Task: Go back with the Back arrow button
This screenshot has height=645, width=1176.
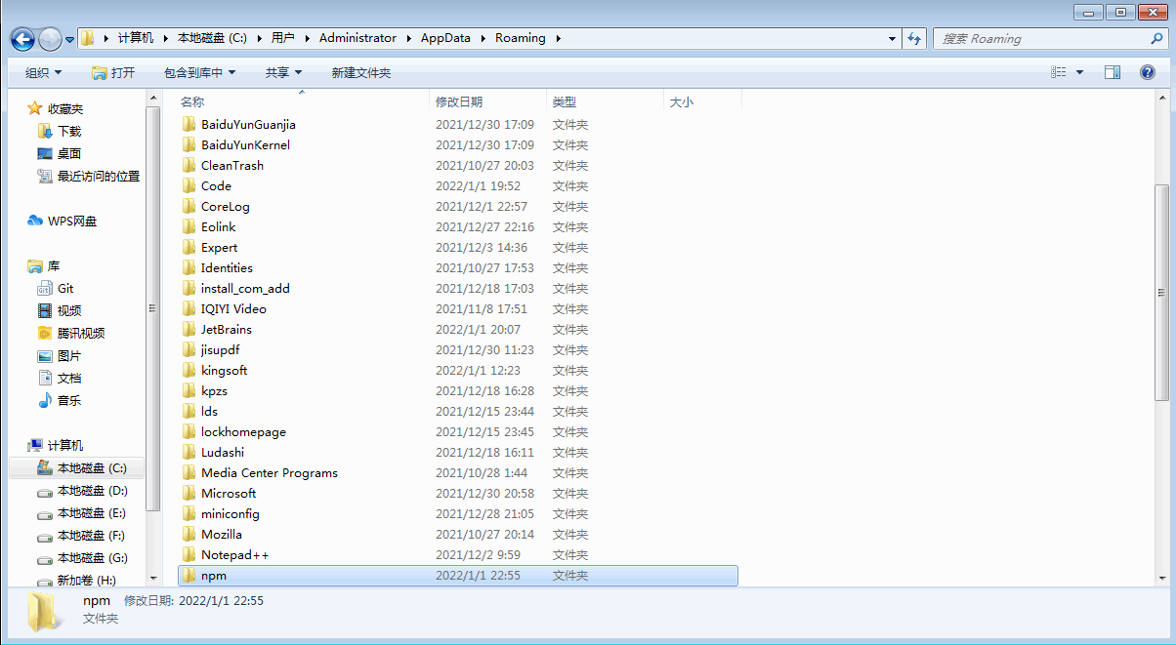Action: coord(23,39)
